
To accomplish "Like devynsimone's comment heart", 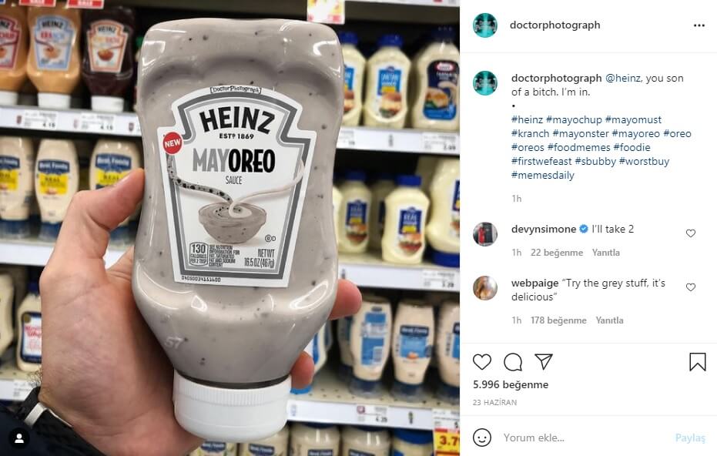I will point(691,233).
